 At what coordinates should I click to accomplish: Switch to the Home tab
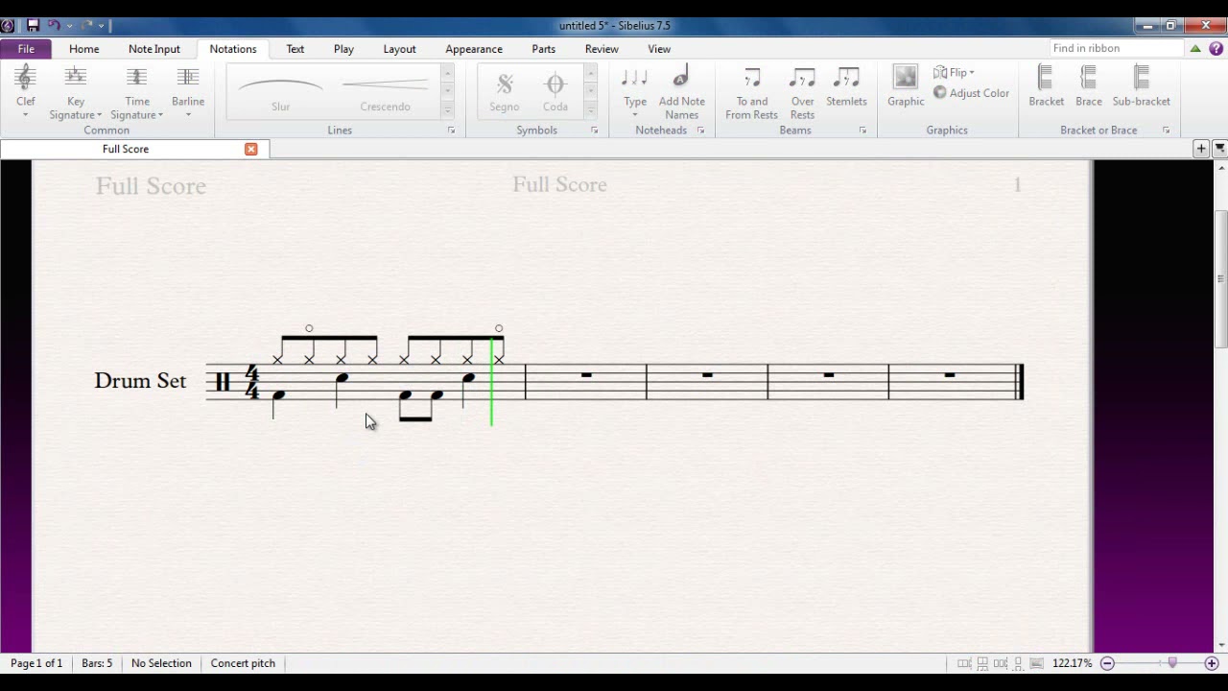(x=83, y=49)
